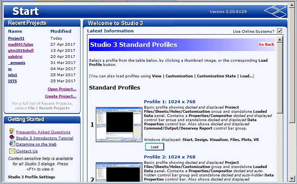
Task: Click the Open Project... link
Action: tap(62, 89)
